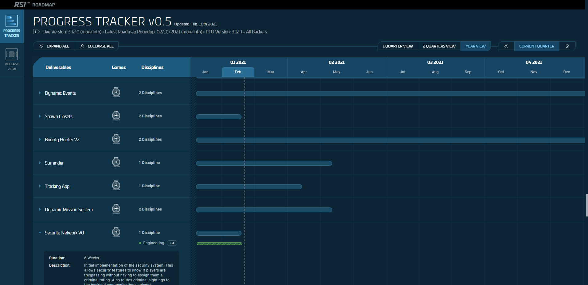Go to previous quarter with double-left arrows
The width and height of the screenshot is (588, 285).
[506, 46]
